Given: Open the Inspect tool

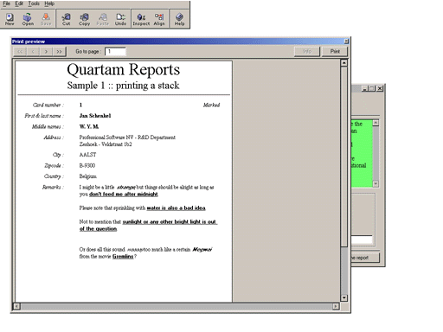Looking at the screenshot, I should tap(141, 19).
